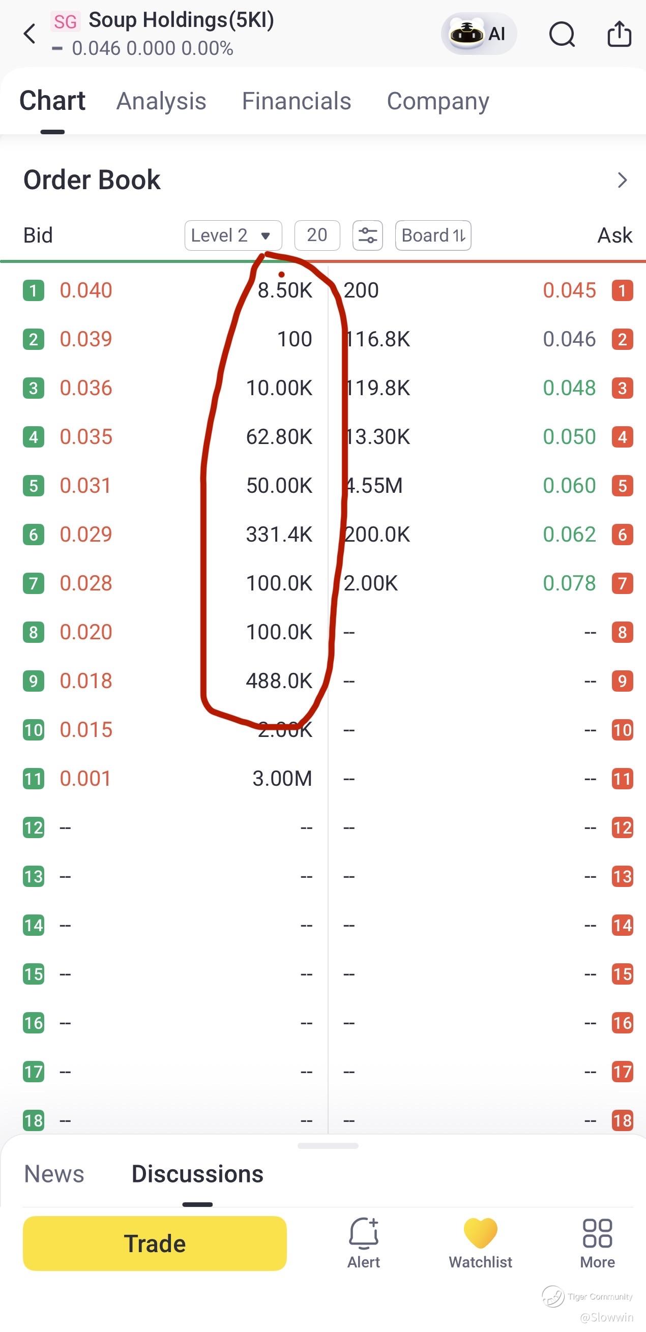Open the Level 2 dropdown
Screen dimensions: 646x1332
point(233,235)
